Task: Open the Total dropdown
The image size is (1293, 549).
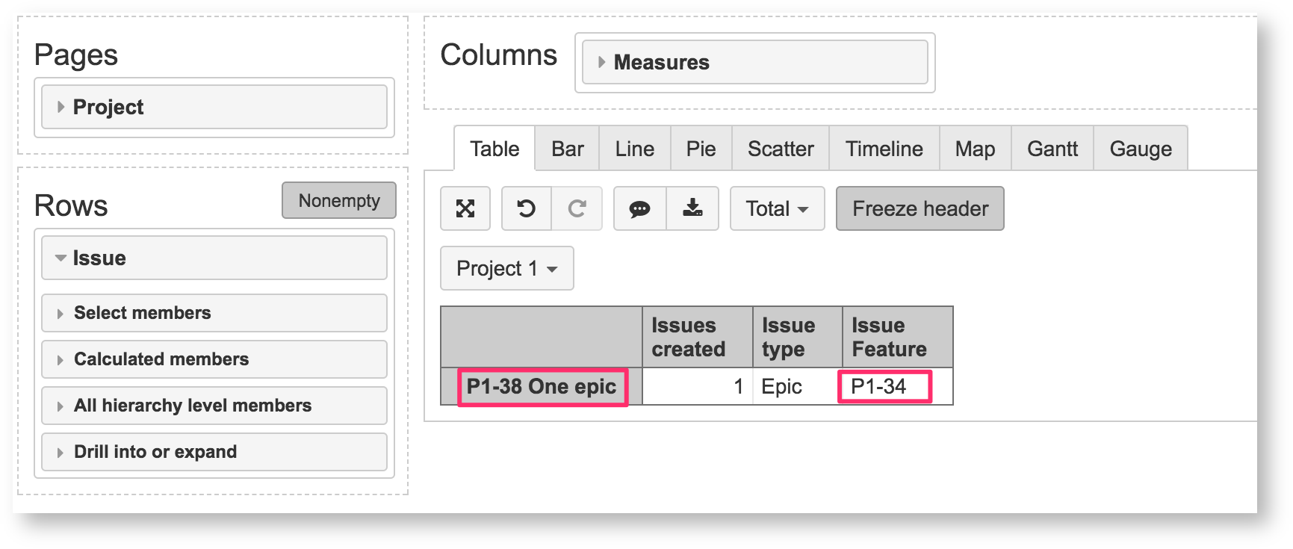Action: 777,208
